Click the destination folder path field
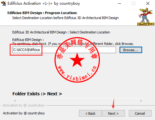 pyautogui.click(x=64, y=50)
